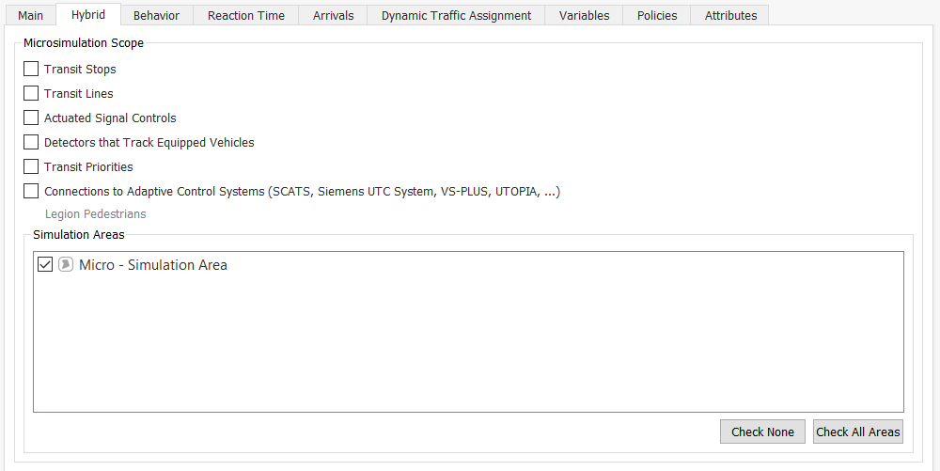Open the Variables tab

584,15
